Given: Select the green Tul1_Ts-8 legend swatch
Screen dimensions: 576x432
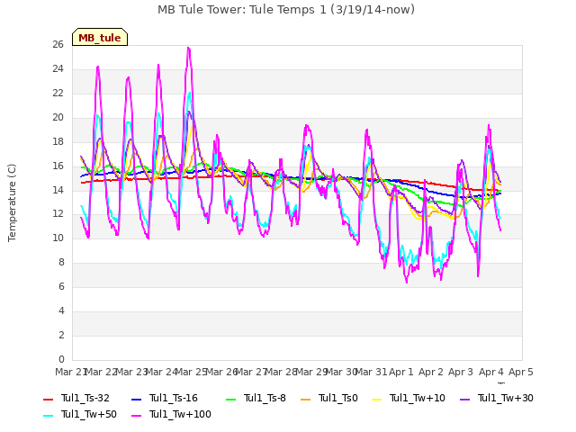Looking at the screenshot, I should [230, 400].
